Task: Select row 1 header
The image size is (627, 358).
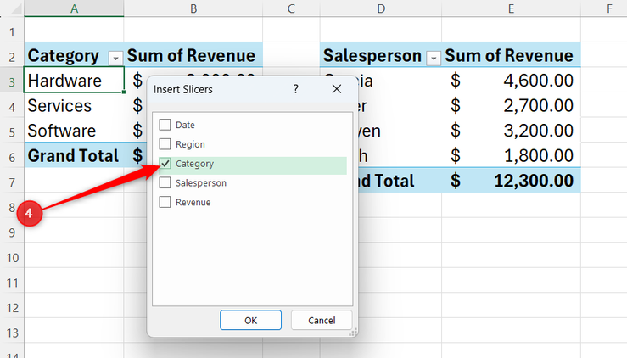Action: coord(12,32)
